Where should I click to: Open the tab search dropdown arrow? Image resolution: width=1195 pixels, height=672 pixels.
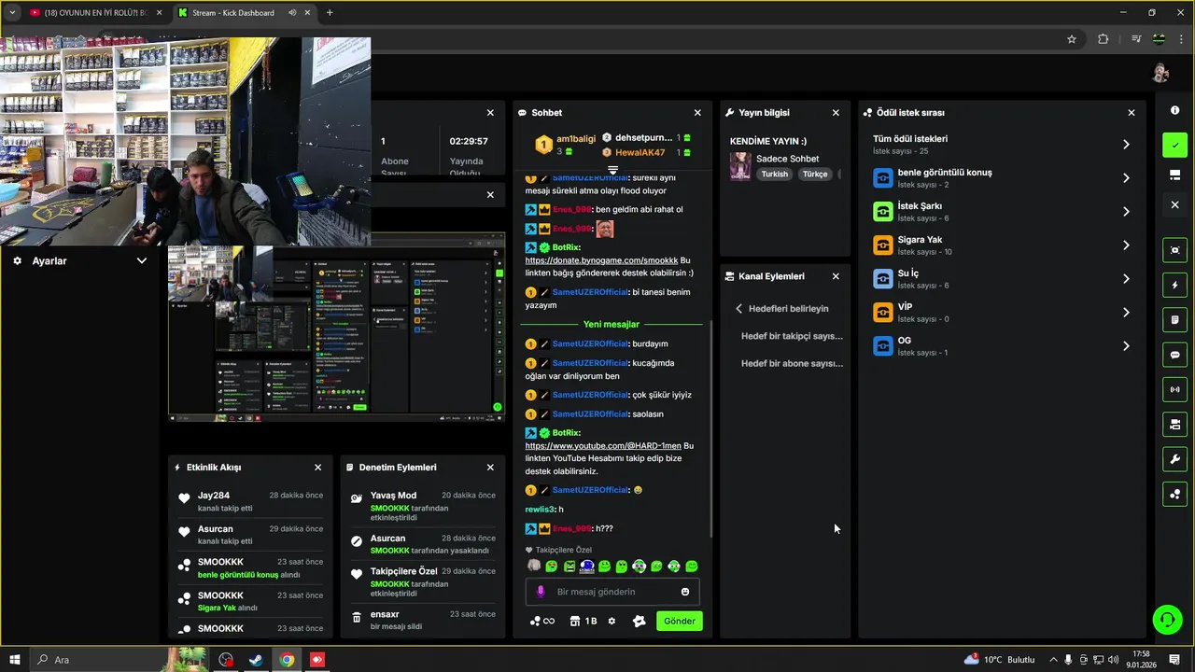[x=12, y=13]
